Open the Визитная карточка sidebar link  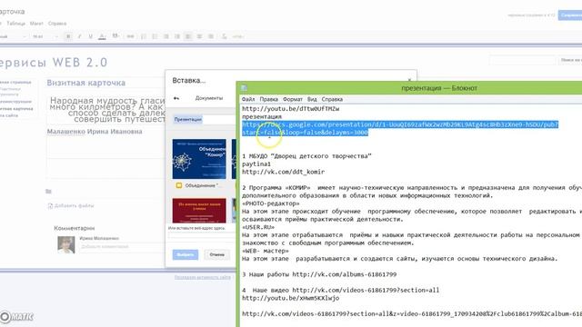(x=16, y=109)
